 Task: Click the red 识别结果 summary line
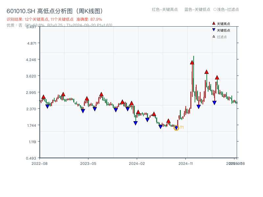(x=54, y=19)
